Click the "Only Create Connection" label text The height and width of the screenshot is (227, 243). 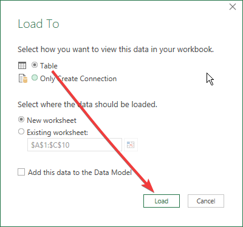click(78, 79)
